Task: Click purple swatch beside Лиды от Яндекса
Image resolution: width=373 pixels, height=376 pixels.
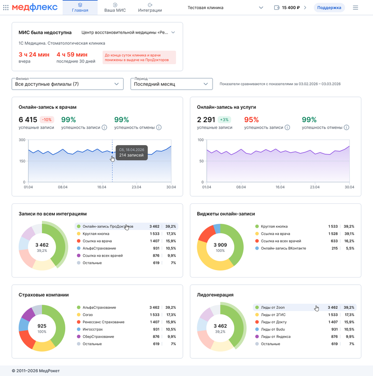Action: pyautogui.click(x=257, y=337)
